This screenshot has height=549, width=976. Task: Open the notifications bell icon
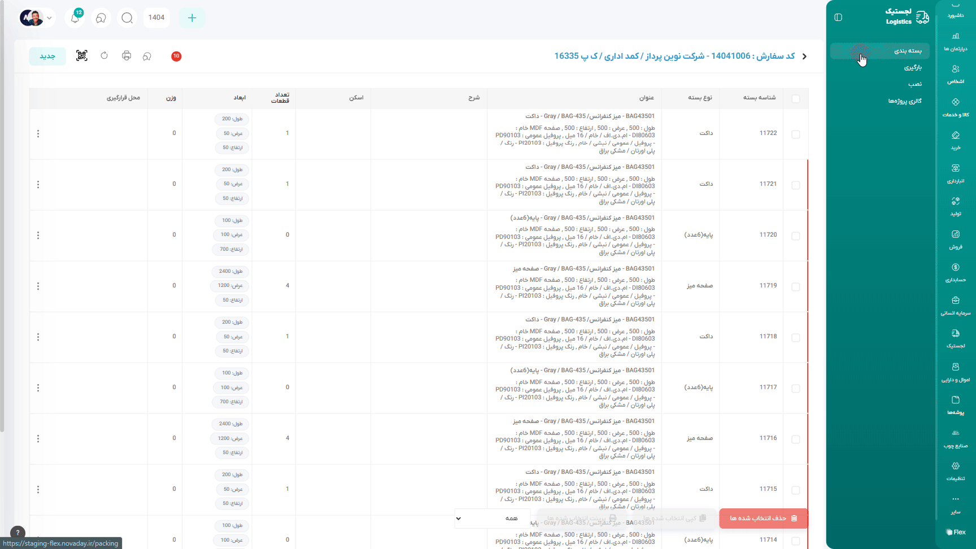[75, 18]
